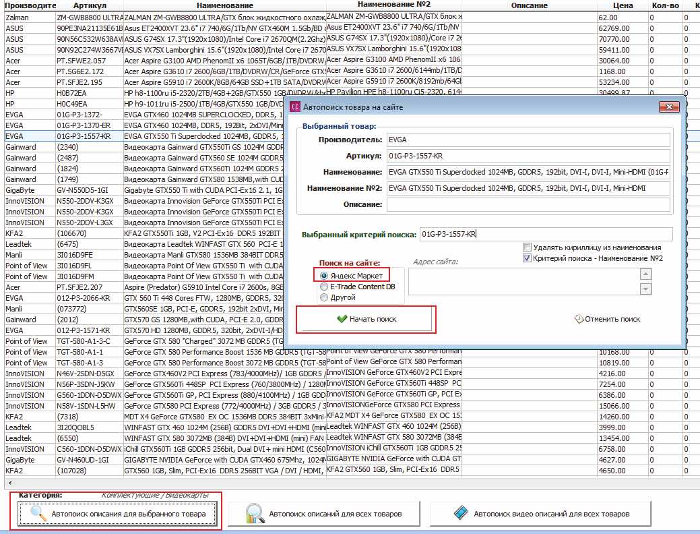The image size is (700, 534).
Task: Click price cell 14260.00
Action: coord(623,417)
